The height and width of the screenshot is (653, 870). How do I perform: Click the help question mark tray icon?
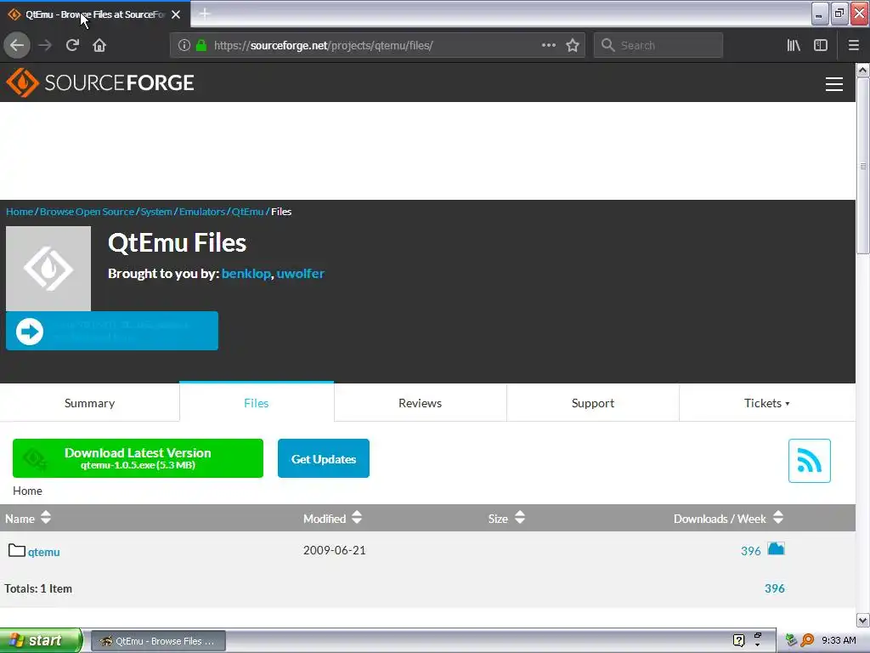[x=738, y=640]
